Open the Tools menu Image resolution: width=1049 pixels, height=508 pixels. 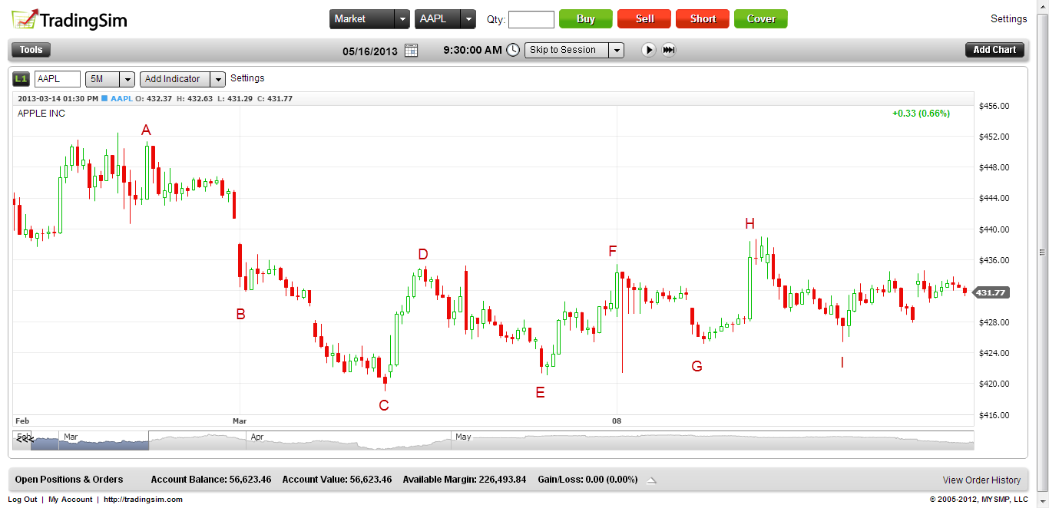(x=31, y=50)
